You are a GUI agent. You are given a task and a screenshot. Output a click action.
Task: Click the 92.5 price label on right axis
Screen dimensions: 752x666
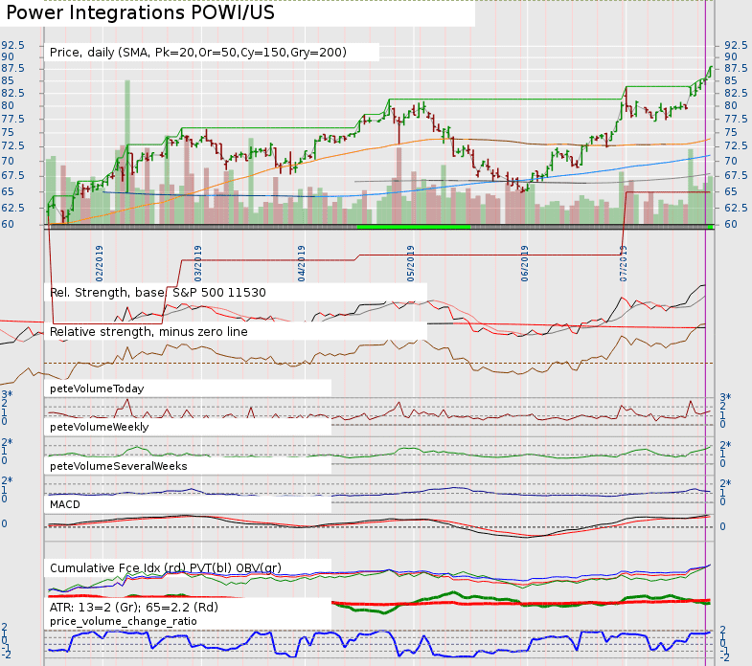[736, 45]
